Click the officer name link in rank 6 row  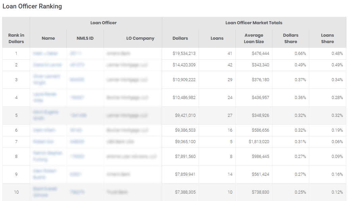click(44, 130)
